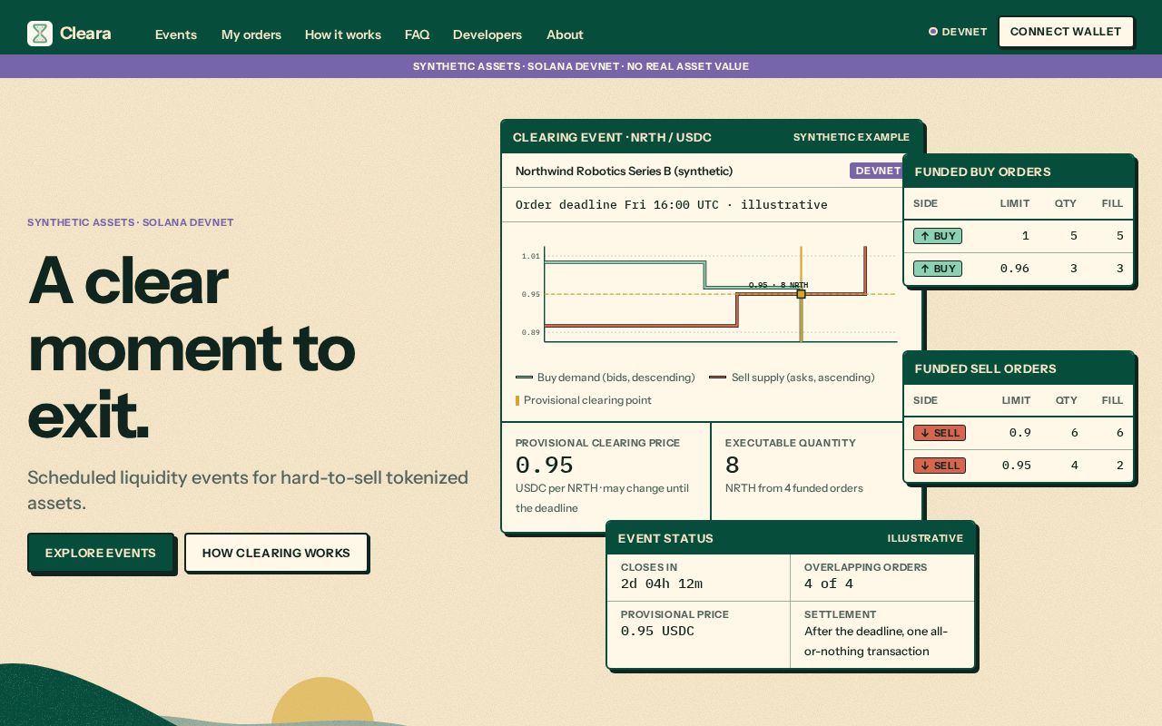Viewport: 1162px width, 726px height.
Task: Open the About nav link
Action: 565,34
